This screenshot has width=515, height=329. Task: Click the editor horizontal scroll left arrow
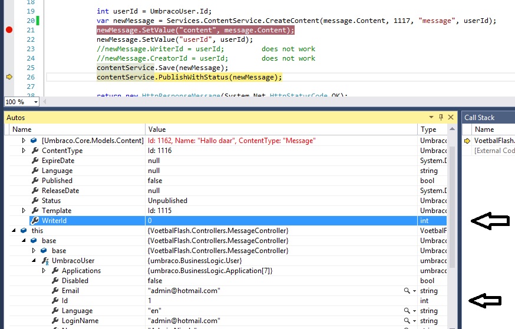[44, 102]
